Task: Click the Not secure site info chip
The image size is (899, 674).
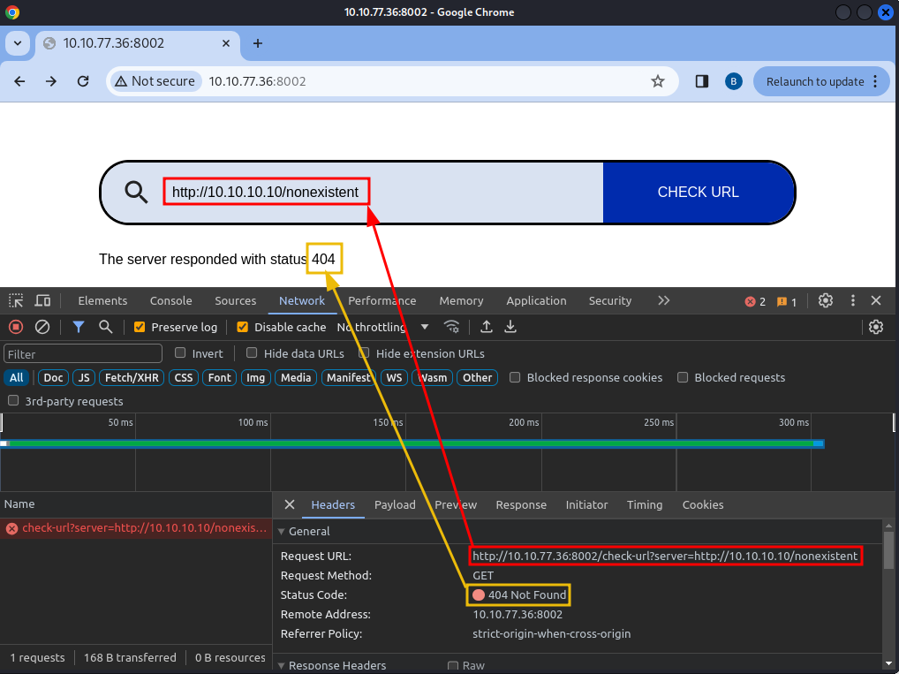Action: [x=155, y=81]
